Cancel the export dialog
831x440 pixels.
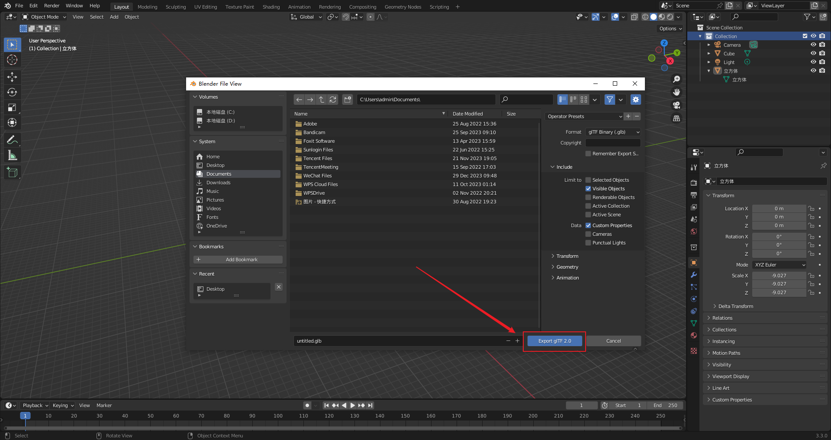pos(613,341)
